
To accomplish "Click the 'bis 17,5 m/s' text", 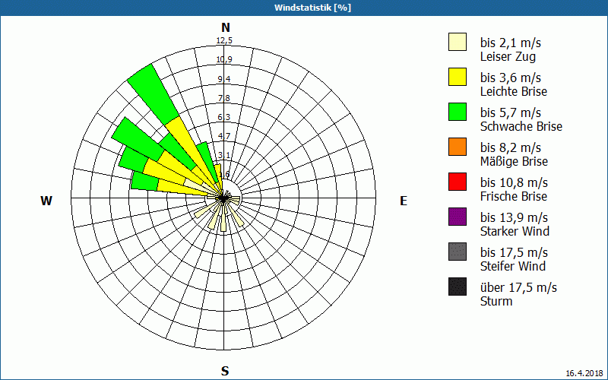I will click(x=514, y=252).
